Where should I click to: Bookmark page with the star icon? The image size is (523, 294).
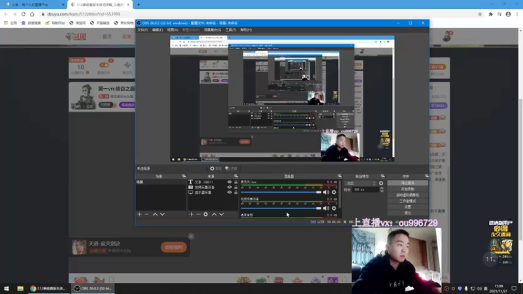coord(480,14)
